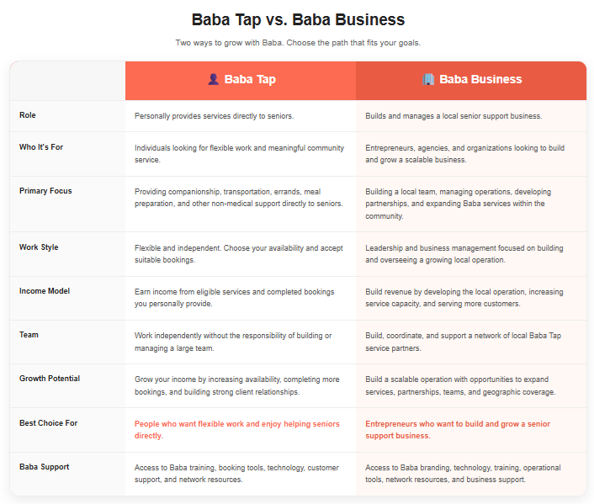
Task: Click the Growth Potential row label
Action: [50, 379]
